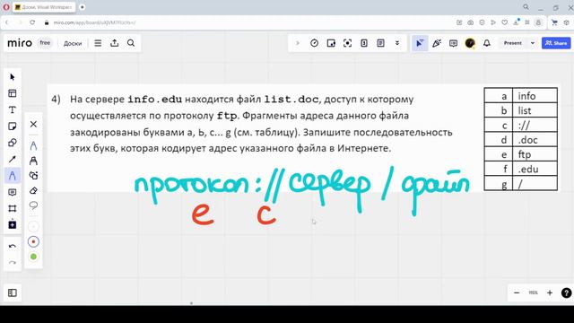The height and width of the screenshot is (323, 574).
Task: Select the Lasso tool
Action: (x=33, y=205)
